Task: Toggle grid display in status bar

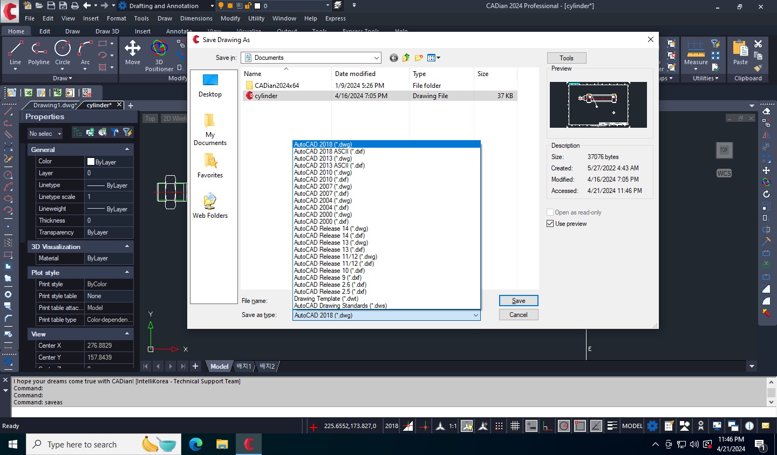Action: (x=515, y=426)
